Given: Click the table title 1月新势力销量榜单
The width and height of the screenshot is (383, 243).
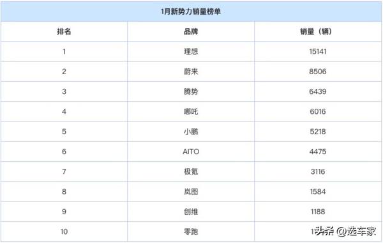Looking at the screenshot, I should [x=191, y=12].
